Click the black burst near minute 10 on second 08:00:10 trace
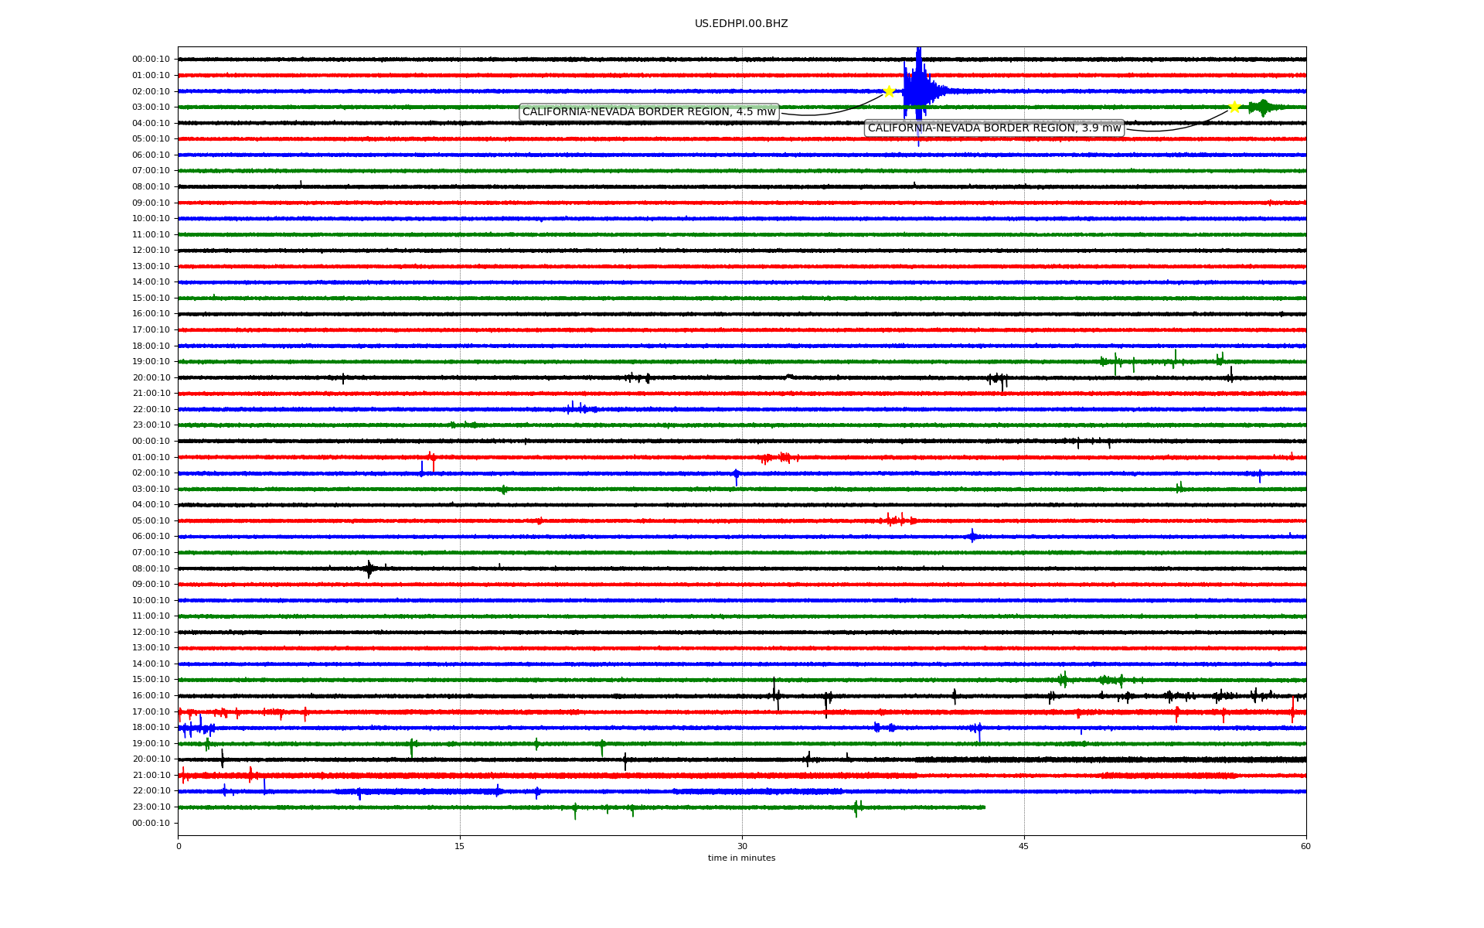Image resolution: width=1484 pixels, height=928 pixels. pos(369,569)
